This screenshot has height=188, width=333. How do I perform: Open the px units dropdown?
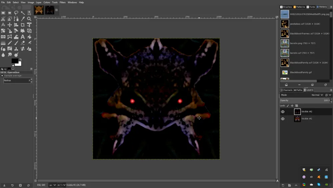point(52,185)
